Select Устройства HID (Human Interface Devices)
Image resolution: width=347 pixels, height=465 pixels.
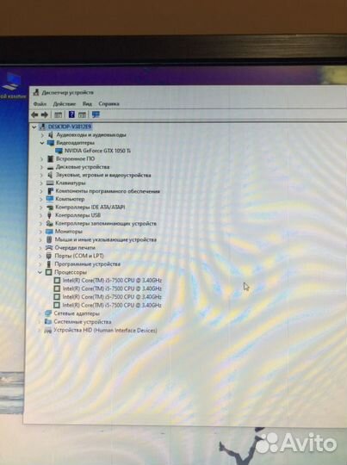click(105, 330)
